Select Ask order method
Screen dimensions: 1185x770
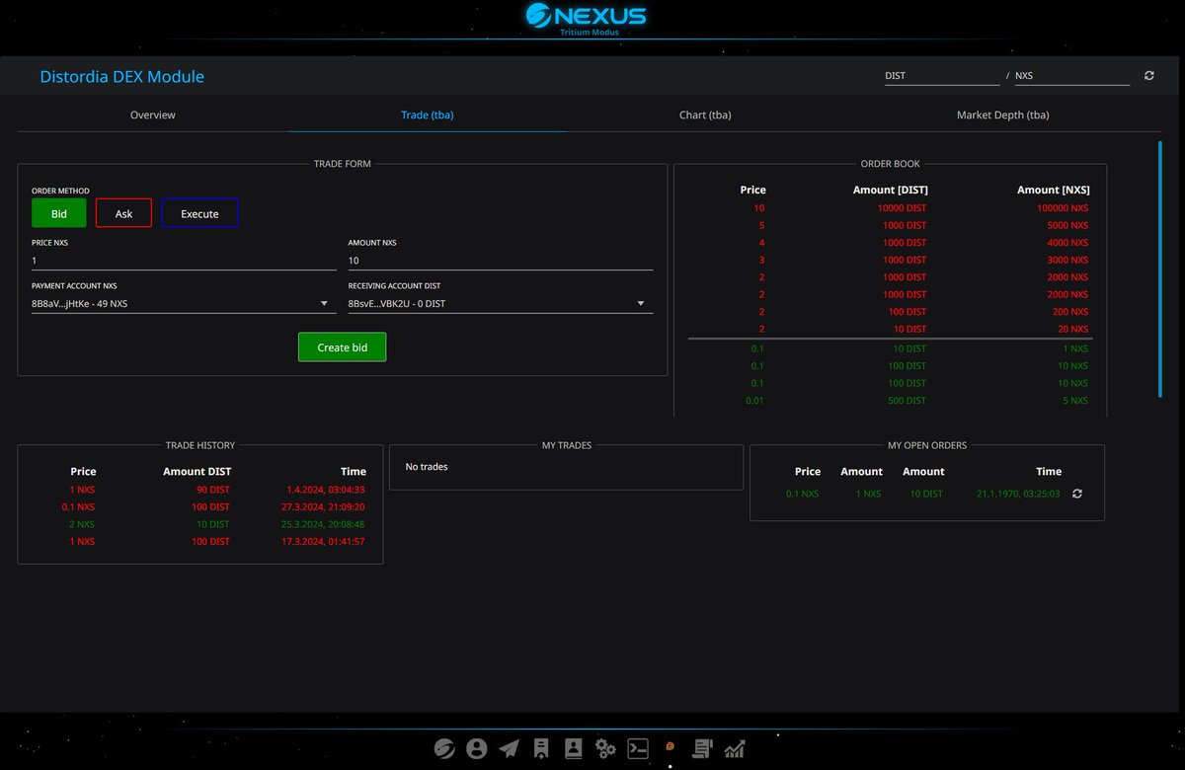coord(123,213)
